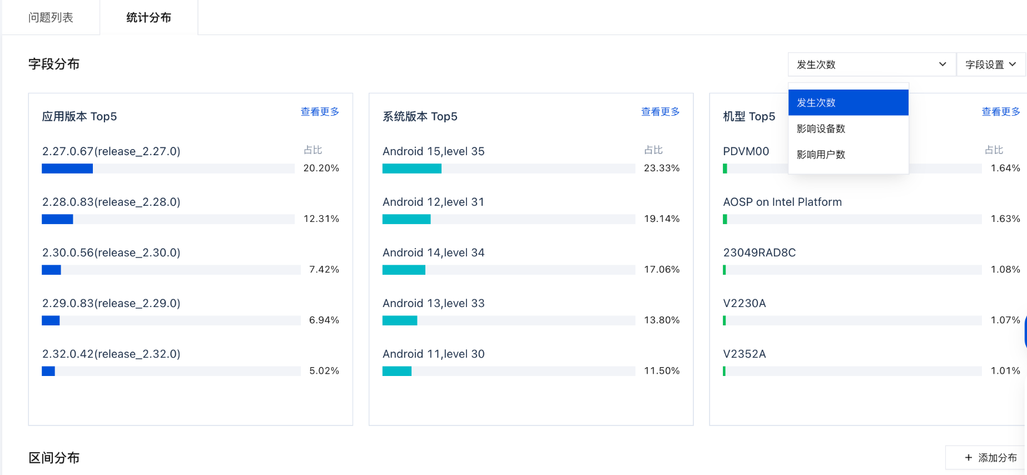Click the Android 12,level 31 entry
This screenshot has height=475, width=1027.
[433, 202]
